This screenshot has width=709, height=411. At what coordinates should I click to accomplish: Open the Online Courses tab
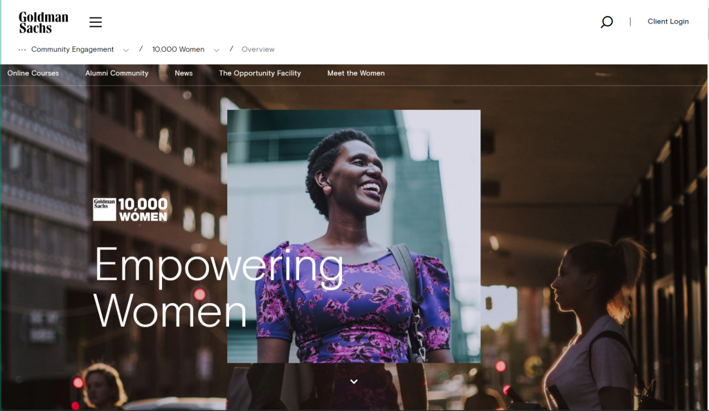tap(33, 73)
